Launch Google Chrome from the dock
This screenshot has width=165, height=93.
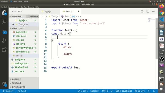(162, 13)
